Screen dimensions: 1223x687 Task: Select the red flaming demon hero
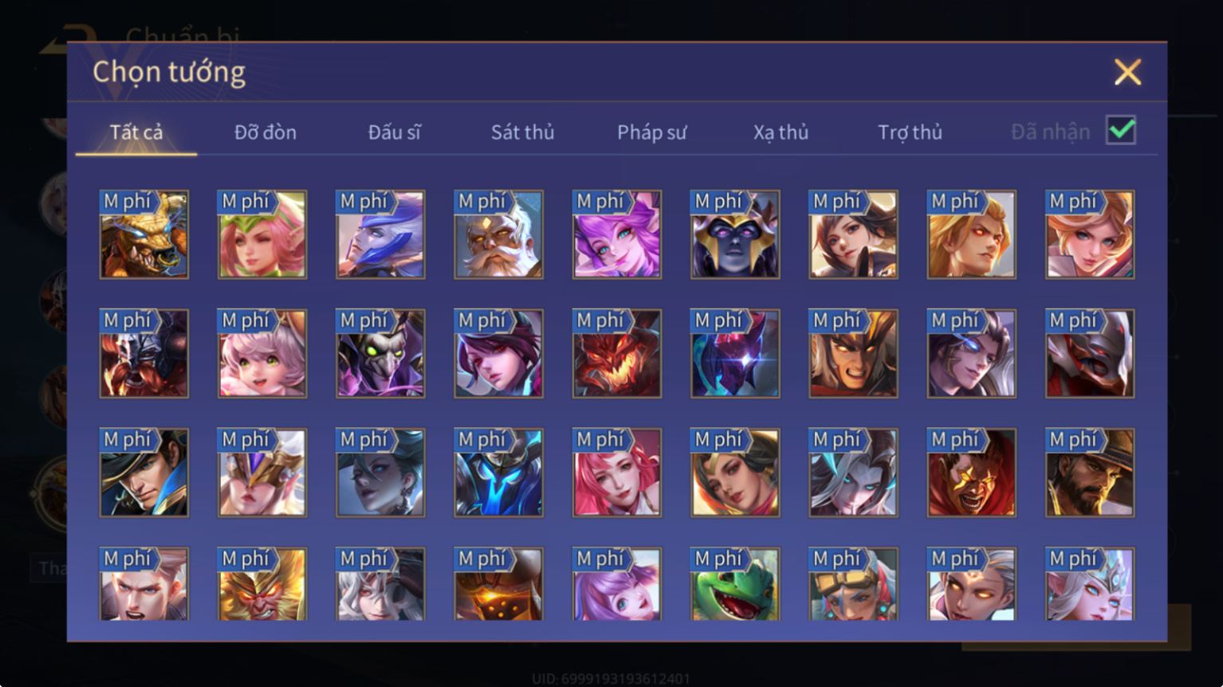[617, 353]
